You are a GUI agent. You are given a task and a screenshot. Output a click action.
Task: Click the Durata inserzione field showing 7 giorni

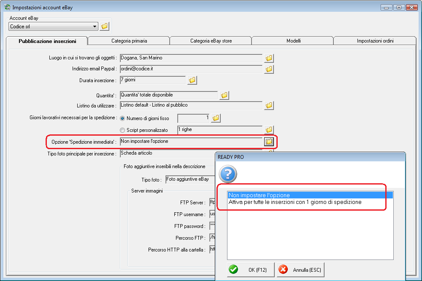coord(153,80)
